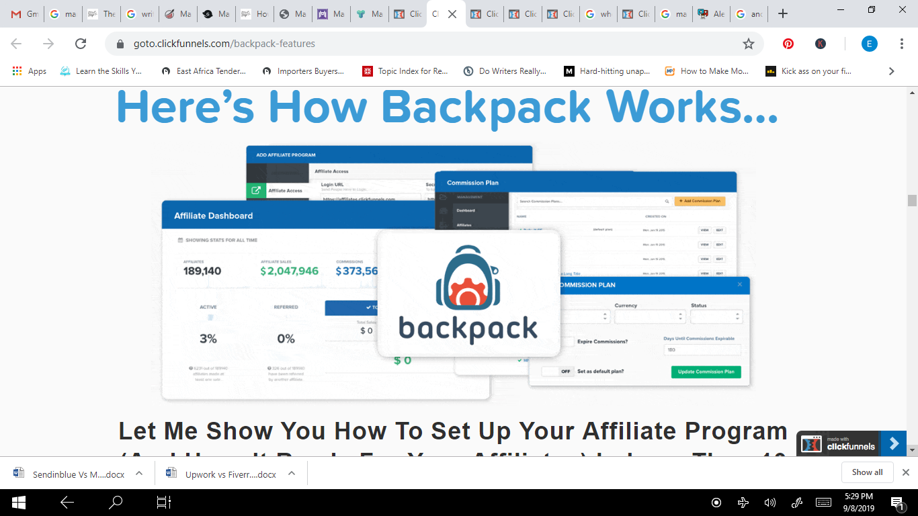The image size is (918, 516).
Task: Open "Importers Buyers..." bookmark
Action: 303,71
